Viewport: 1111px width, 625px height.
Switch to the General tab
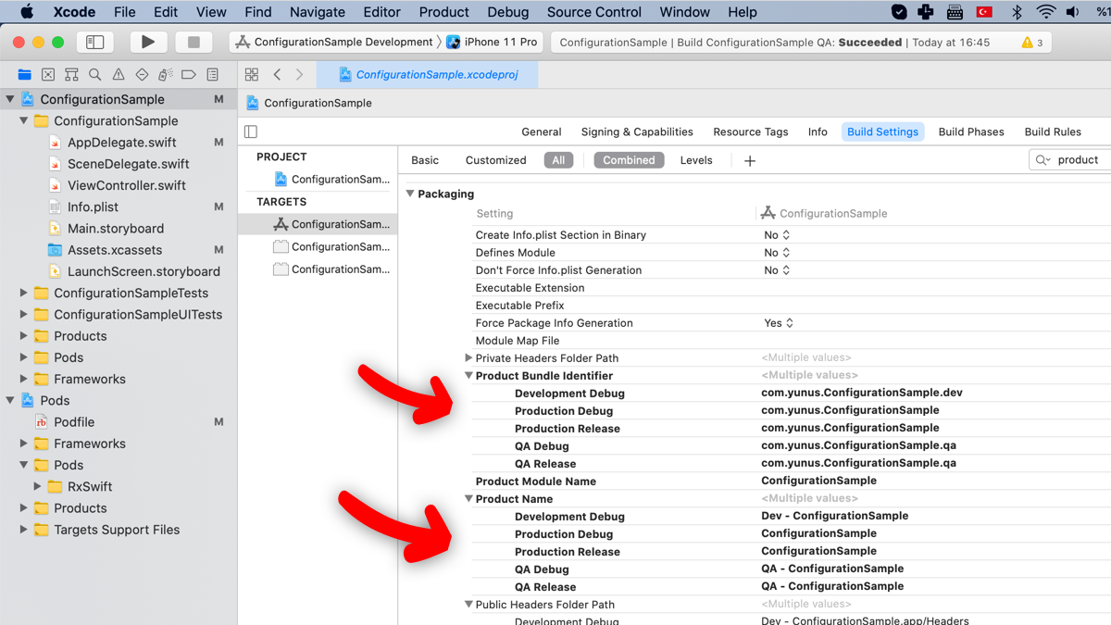[x=542, y=131]
